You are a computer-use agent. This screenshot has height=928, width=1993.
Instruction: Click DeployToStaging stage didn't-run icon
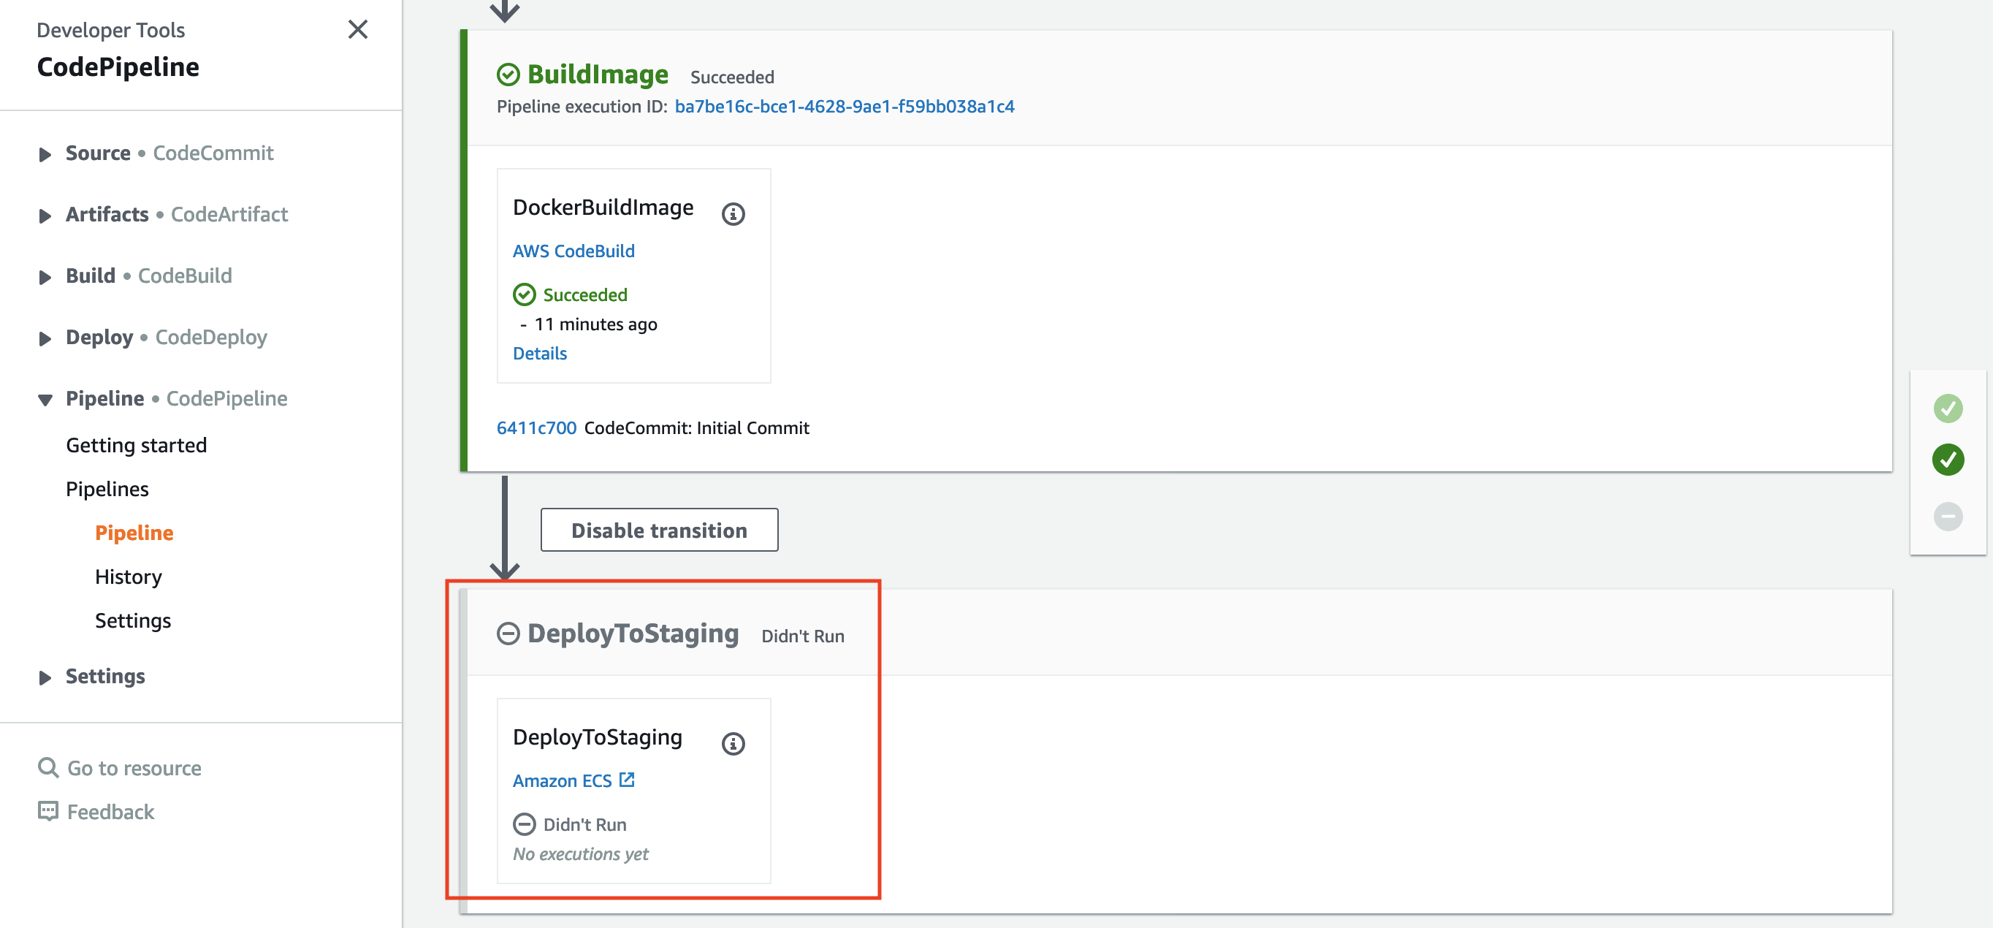point(508,633)
